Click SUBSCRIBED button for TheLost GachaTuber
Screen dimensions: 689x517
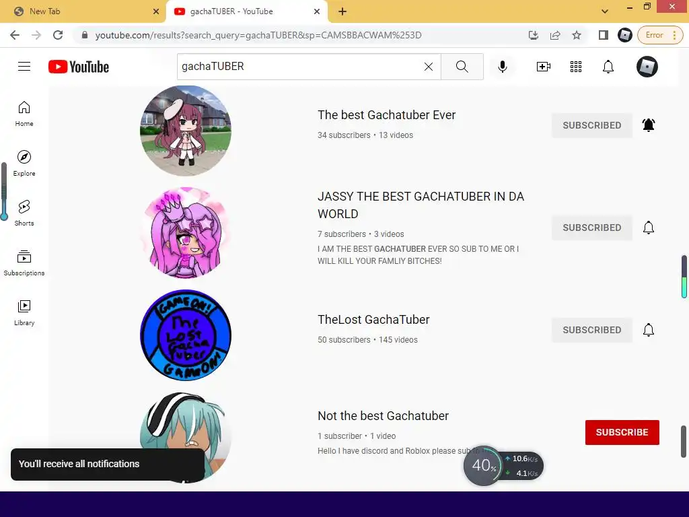pos(592,330)
